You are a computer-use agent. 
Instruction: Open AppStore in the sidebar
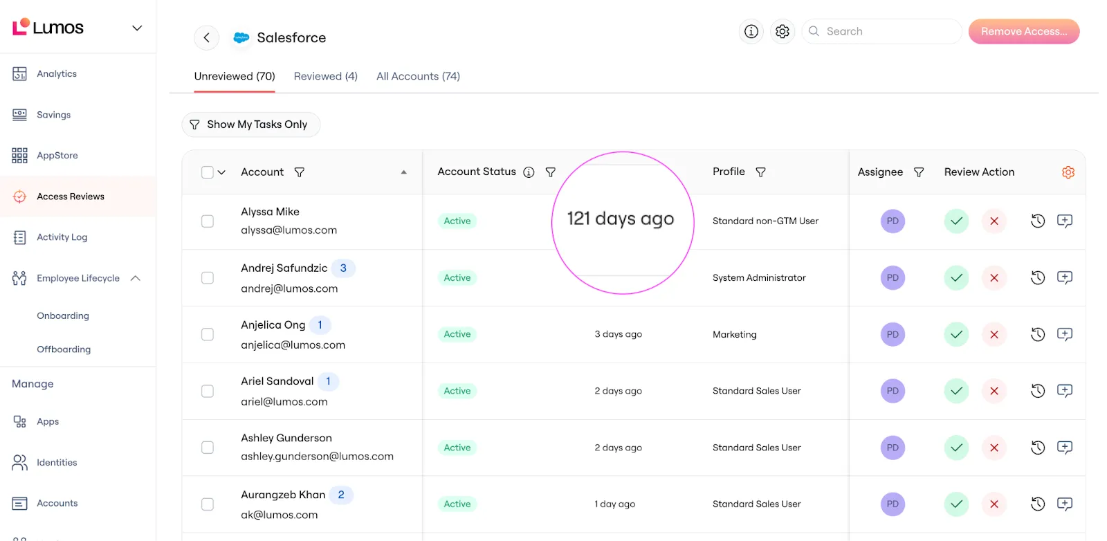(x=77, y=156)
